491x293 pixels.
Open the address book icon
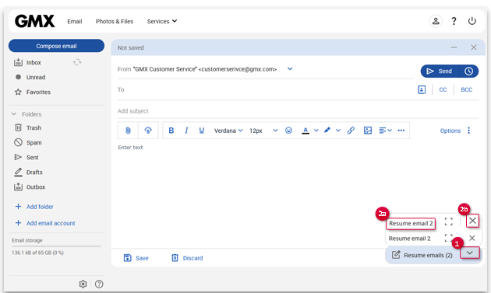point(422,89)
